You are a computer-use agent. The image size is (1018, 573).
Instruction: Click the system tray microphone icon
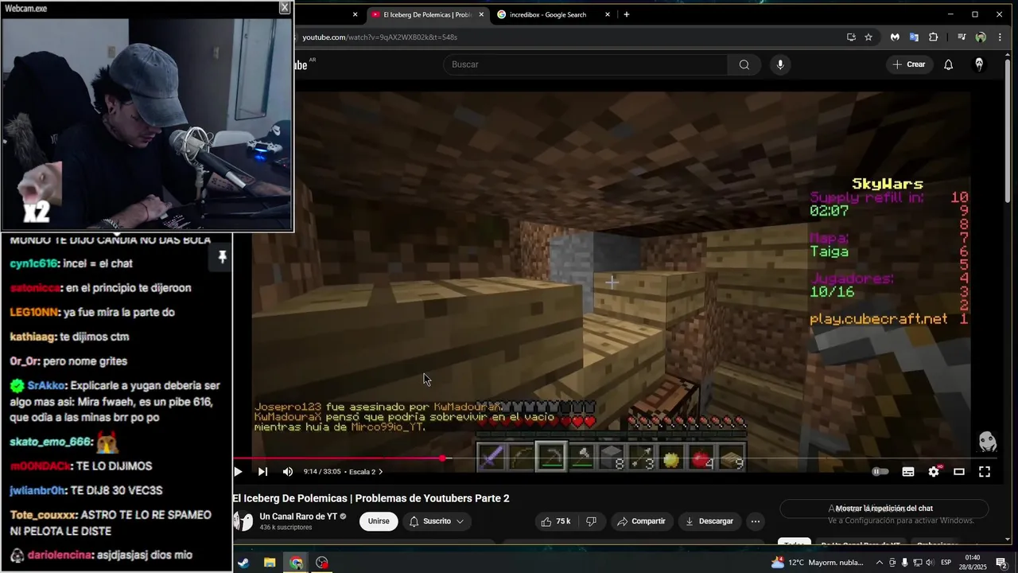pos(905,563)
